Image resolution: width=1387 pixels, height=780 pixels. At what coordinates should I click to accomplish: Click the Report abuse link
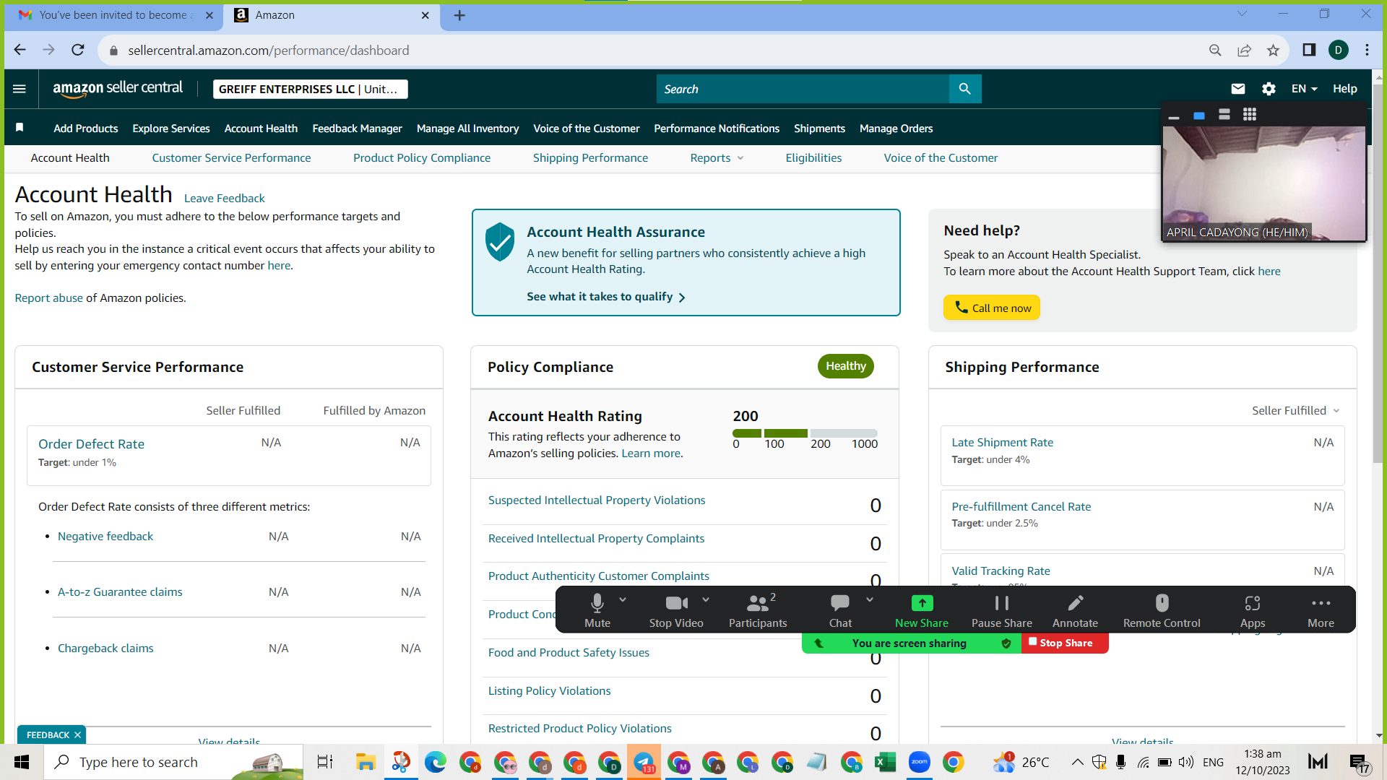pos(48,298)
